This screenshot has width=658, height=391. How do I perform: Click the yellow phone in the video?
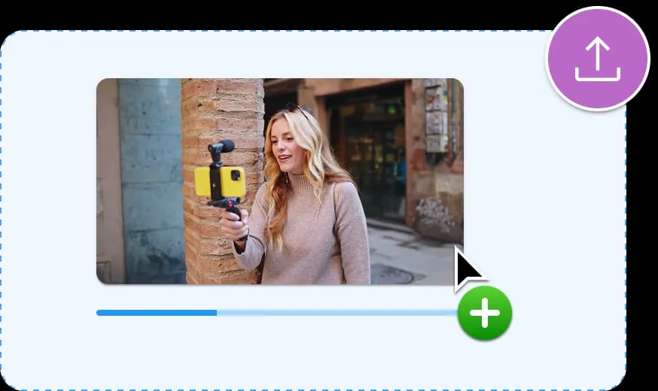click(x=220, y=181)
